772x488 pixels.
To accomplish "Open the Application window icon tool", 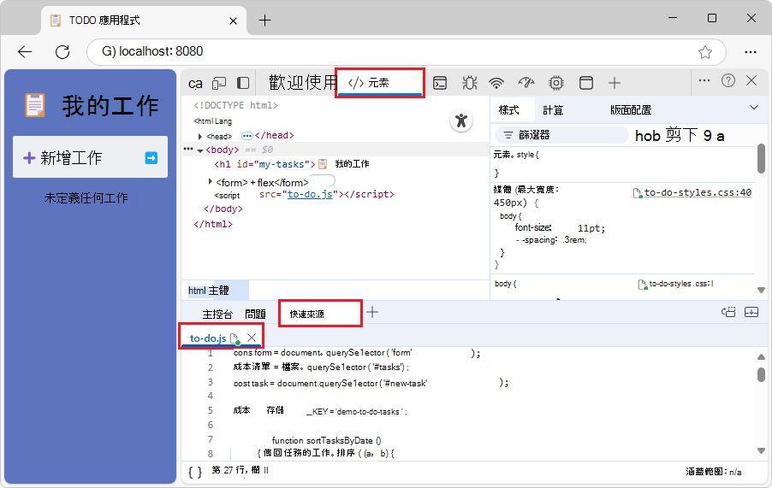I will point(586,83).
